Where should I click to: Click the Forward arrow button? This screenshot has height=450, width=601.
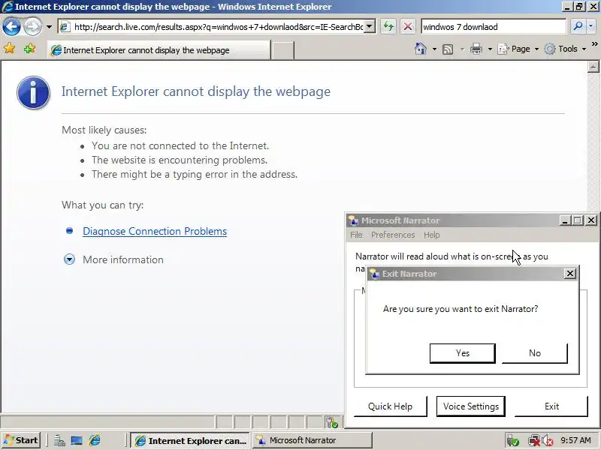[32, 27]
